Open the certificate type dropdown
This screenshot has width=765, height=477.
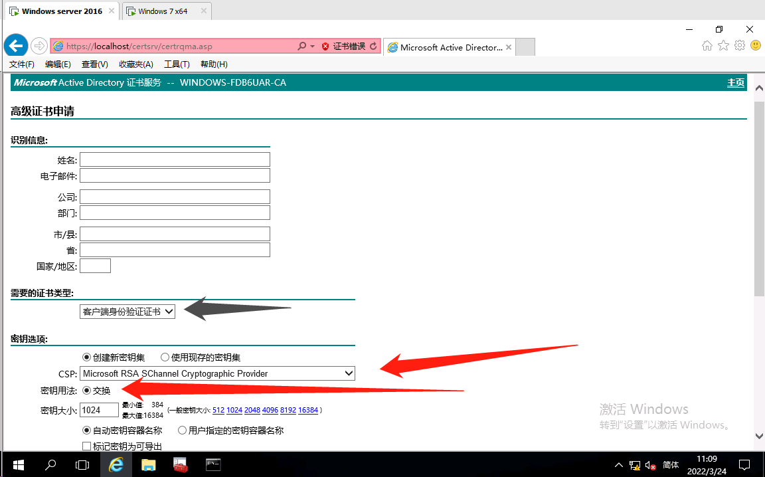click(x=127, y=312)
